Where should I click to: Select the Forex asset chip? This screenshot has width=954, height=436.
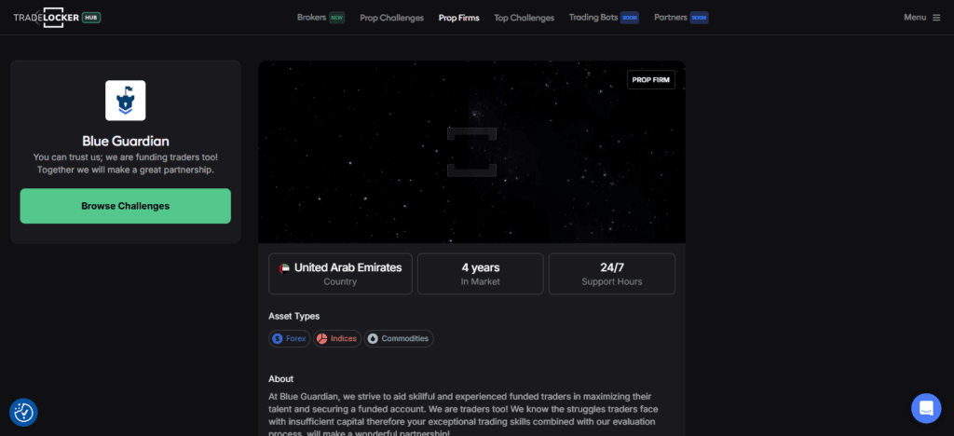(x=290, y=339)
